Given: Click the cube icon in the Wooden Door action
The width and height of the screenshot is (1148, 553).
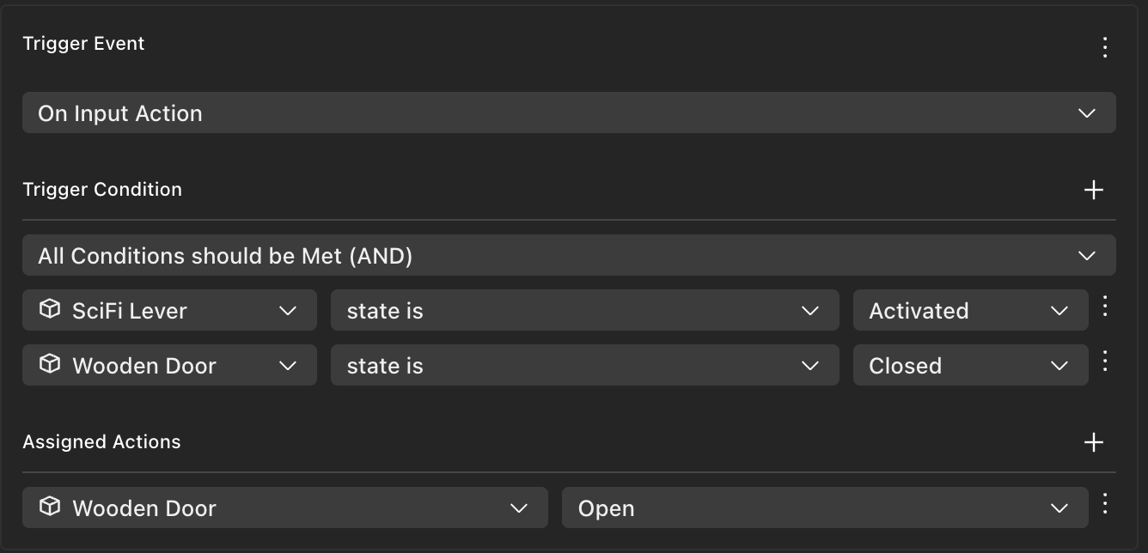Looking at the screenshot, I should click(x=51, y=507).
